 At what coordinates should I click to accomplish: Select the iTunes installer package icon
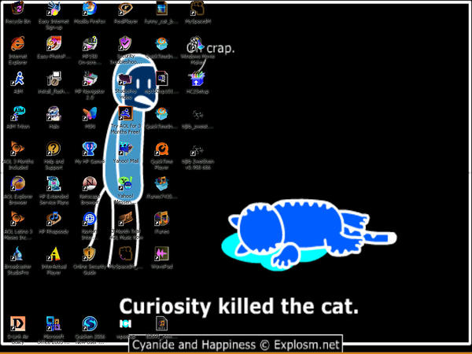[161, 183]
